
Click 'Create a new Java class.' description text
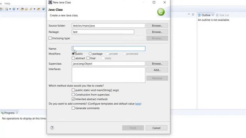coord(64,15)
